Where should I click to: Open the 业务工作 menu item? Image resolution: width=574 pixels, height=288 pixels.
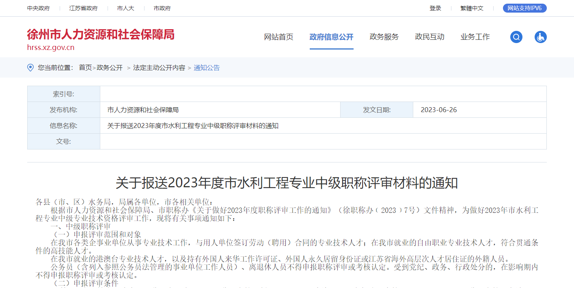coord(475,37)
